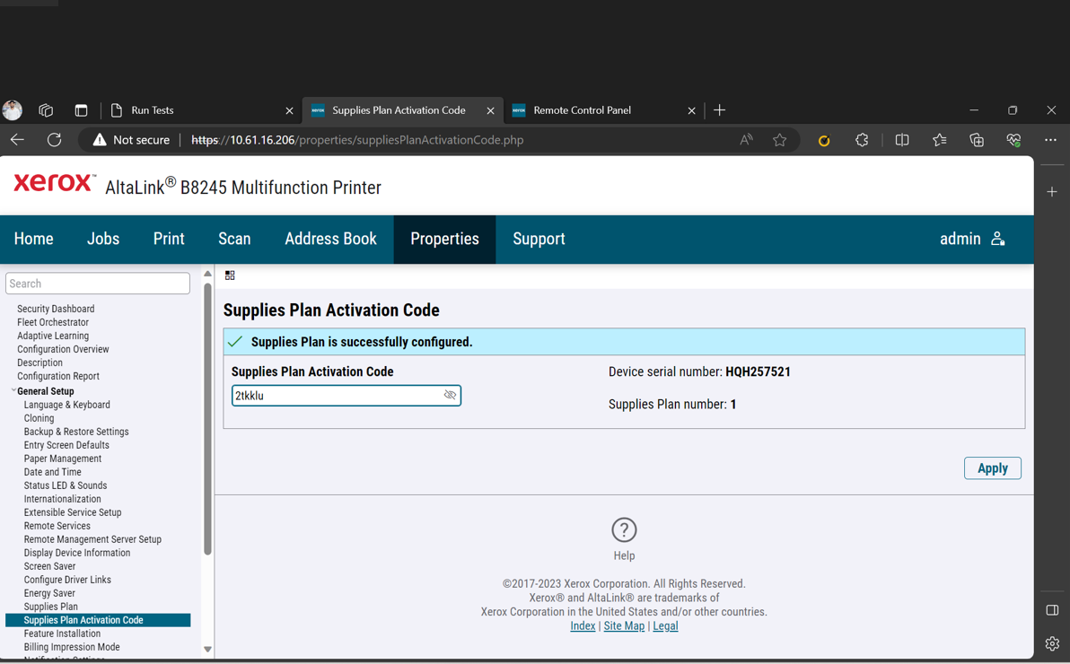Click the small grid icon above the heading
The height and width of the screenshot is (664, 1070).
click(230, 275)
